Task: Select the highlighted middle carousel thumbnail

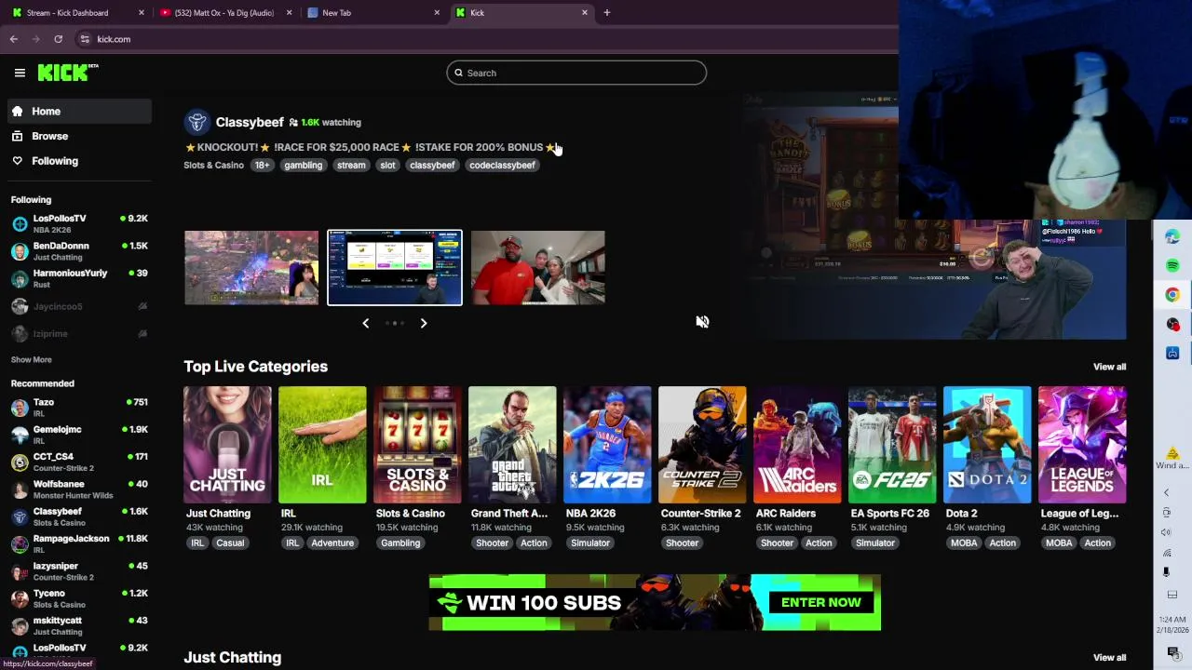Action: 395,268
